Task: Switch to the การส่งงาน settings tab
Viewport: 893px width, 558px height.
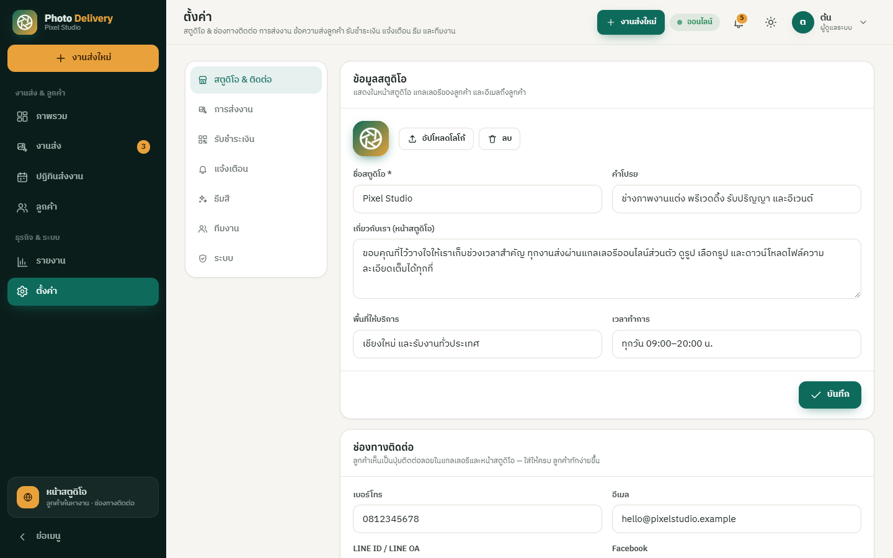Action: [256, 110]
